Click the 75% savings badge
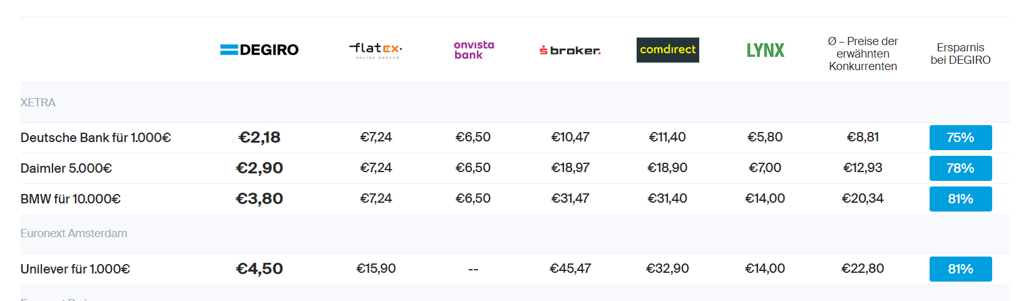Viewport: 1031px width, 301px height. (960, 138)
